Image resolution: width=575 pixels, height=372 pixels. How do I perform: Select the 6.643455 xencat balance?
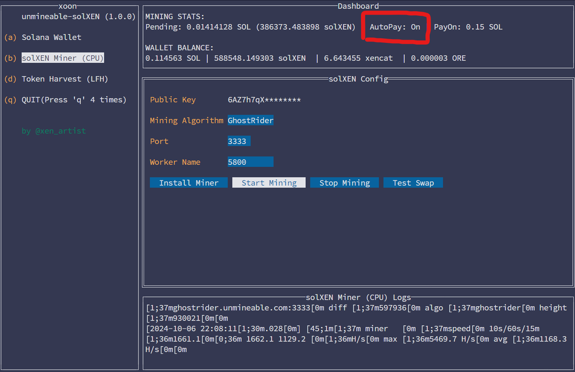point(358,58)
